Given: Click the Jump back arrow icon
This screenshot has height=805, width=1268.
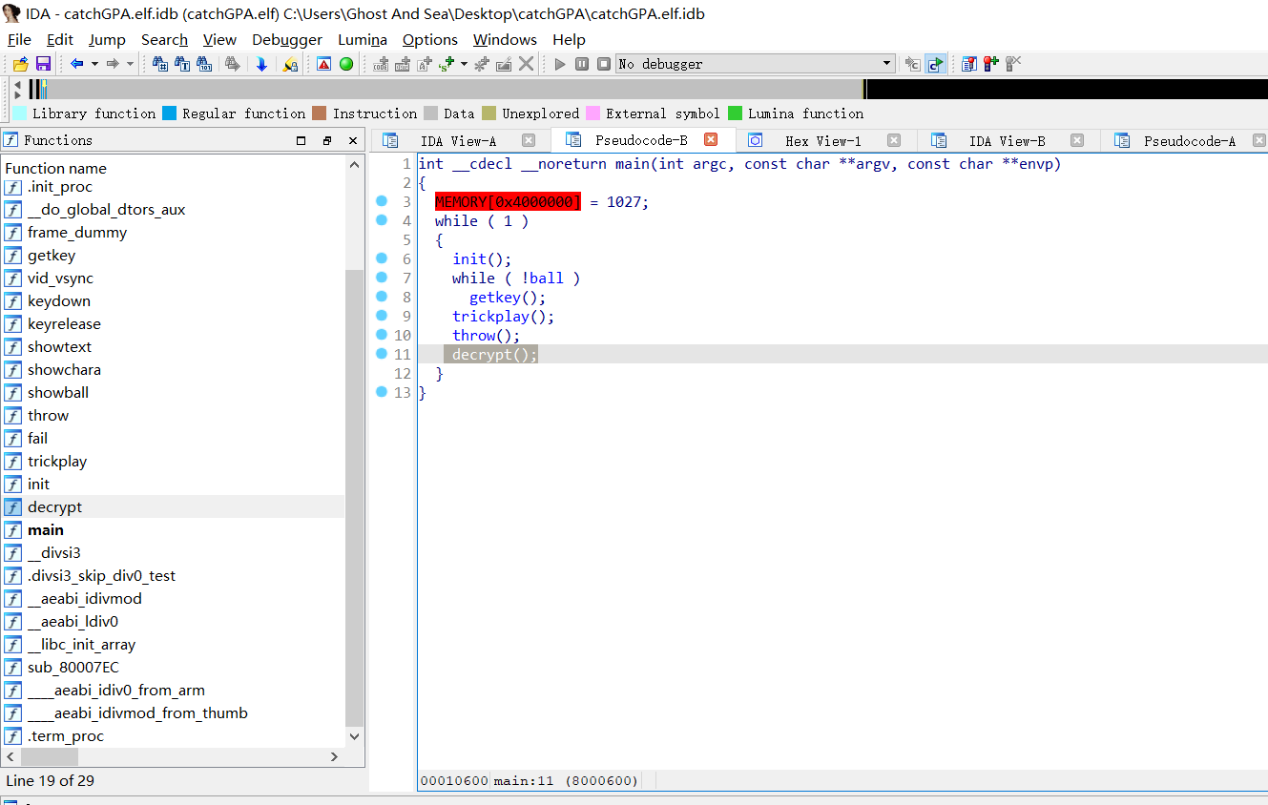Looking at the screenshot, I should tap(76, 64).
